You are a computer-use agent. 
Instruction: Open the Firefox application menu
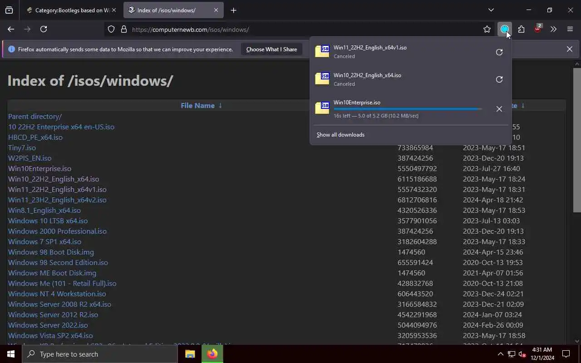coord(570,29)
